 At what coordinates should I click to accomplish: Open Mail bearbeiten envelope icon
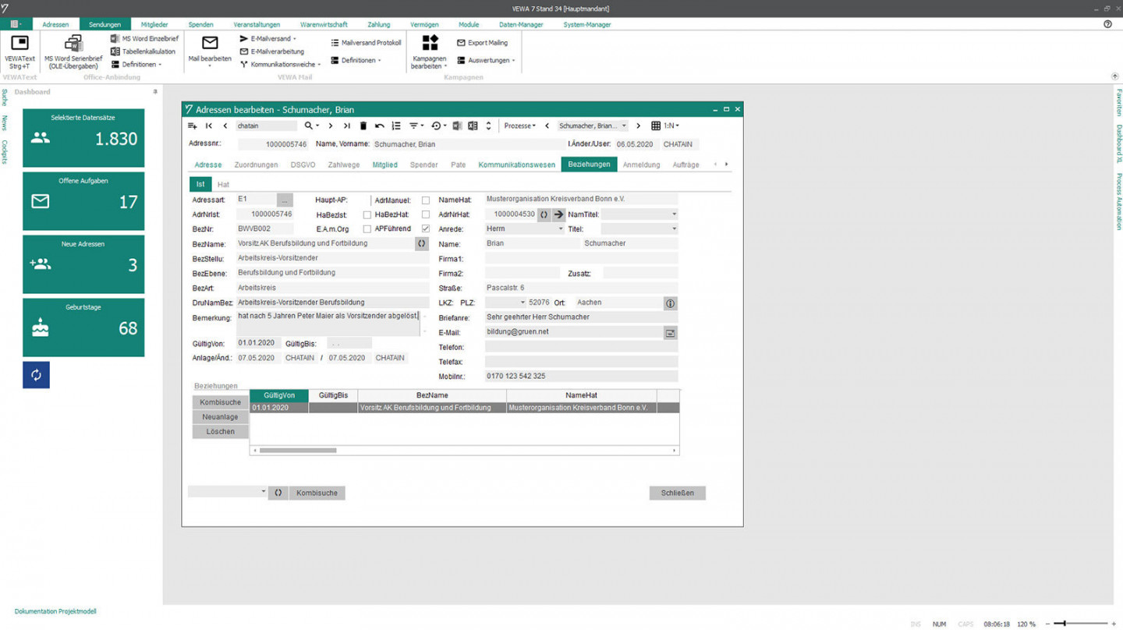(x=210, y=43)
